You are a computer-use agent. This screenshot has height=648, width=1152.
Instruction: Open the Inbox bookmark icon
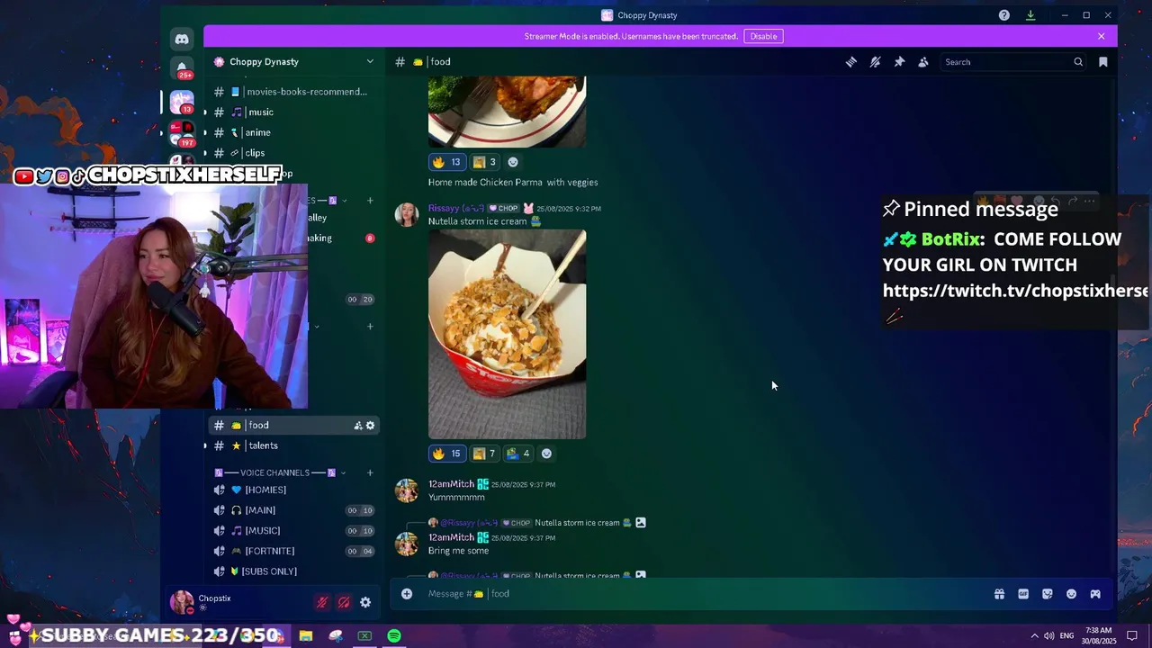coord(1103,62)
